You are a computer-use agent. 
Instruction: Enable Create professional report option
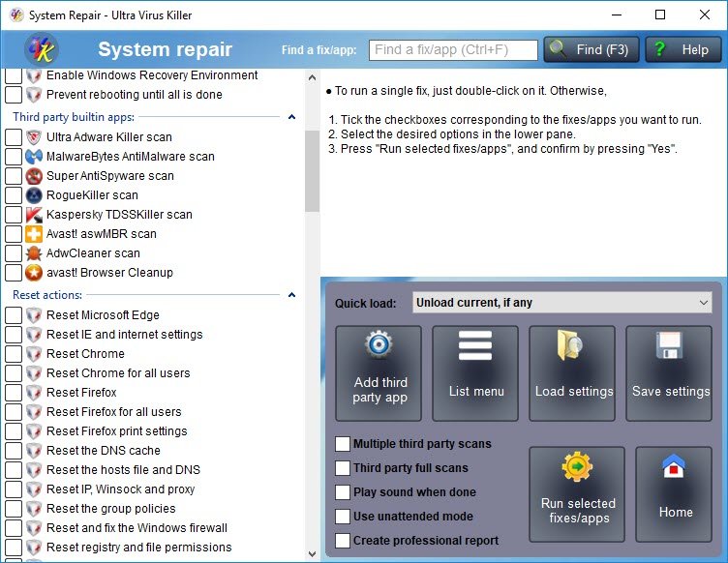(343, 541)
